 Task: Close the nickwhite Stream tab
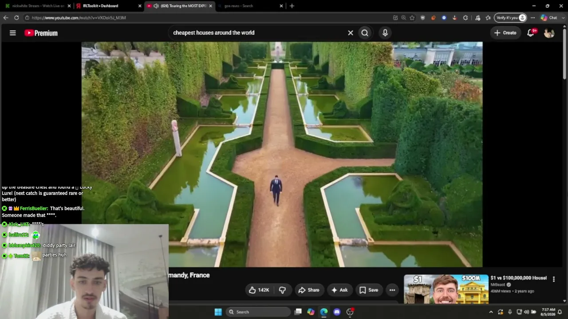click(69, 6)
